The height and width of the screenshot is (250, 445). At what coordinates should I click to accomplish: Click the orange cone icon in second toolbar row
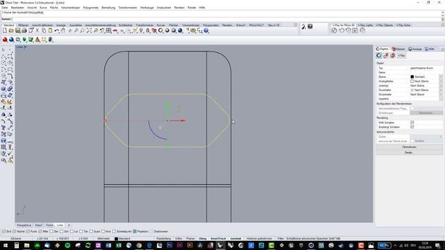[x=38, y=40]
